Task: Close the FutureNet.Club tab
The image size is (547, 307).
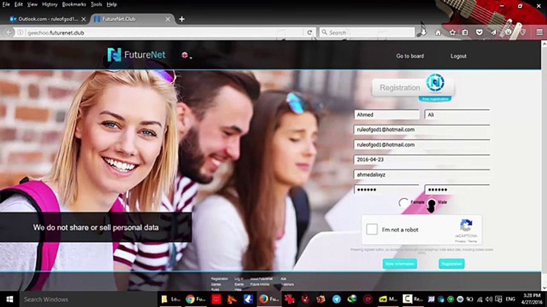Action: [x=168, y=19]
